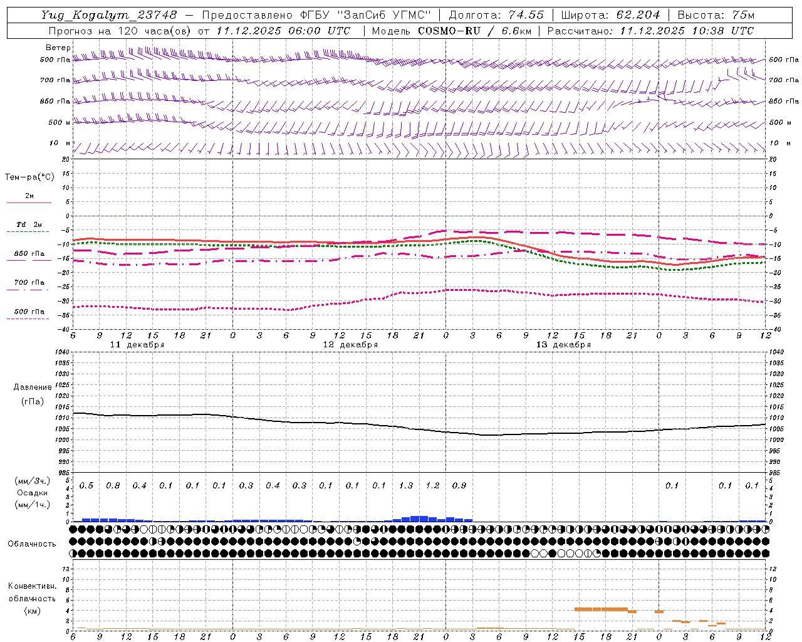Click the Модель COSMO-RU / 6.6км label

click(x=451, y=31)
